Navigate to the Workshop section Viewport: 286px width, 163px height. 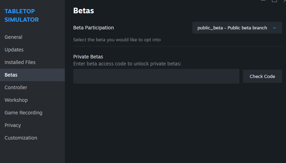[16, 100]
